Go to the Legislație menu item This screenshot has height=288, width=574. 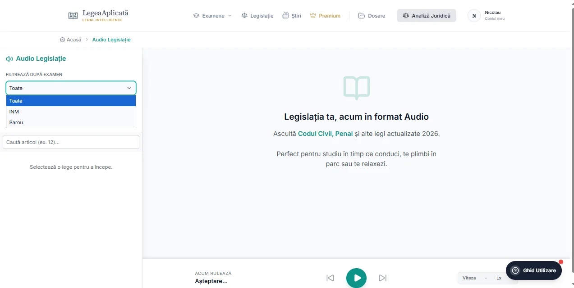coord(257,16)
